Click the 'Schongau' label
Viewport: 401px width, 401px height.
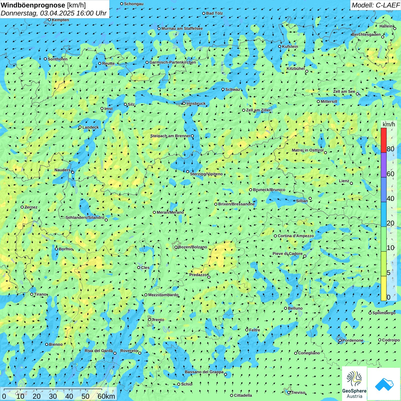point(134,4)
